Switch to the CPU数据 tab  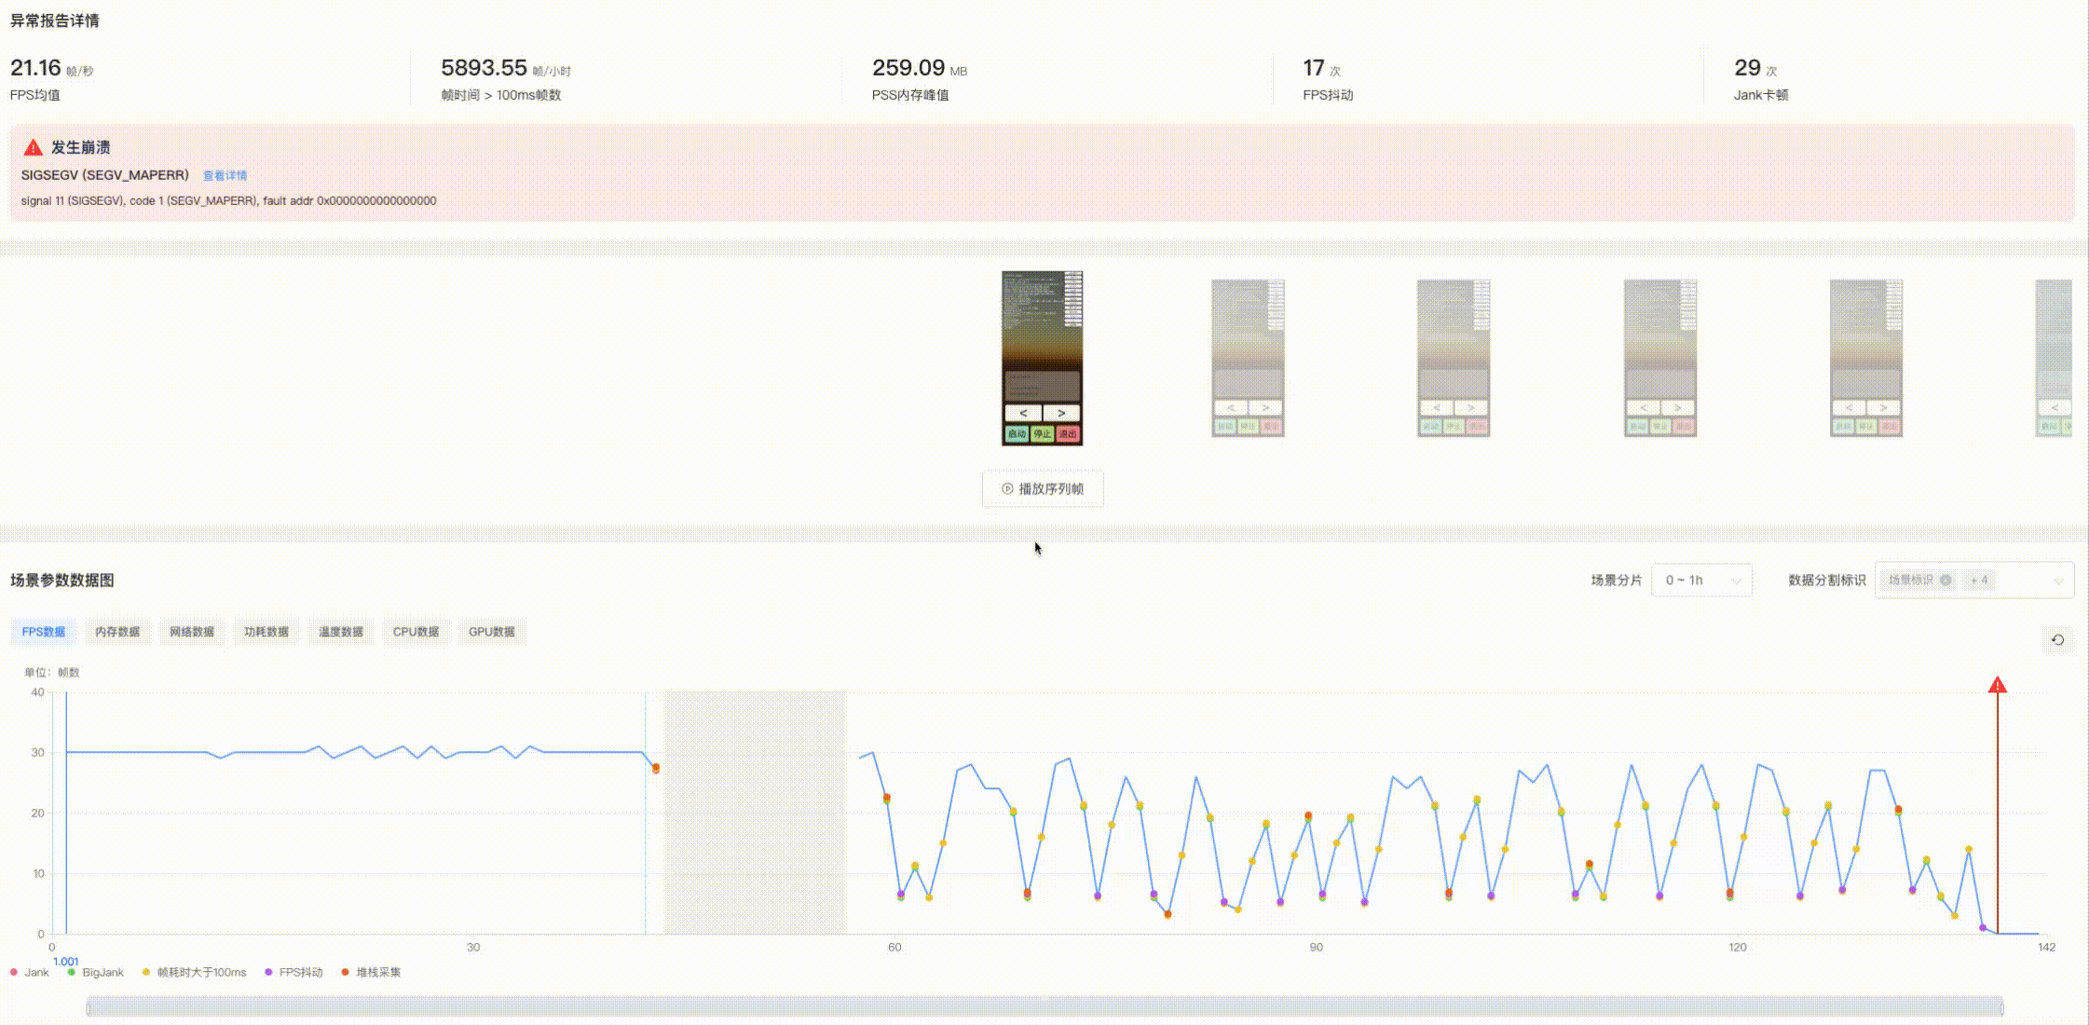click(416, 632)
